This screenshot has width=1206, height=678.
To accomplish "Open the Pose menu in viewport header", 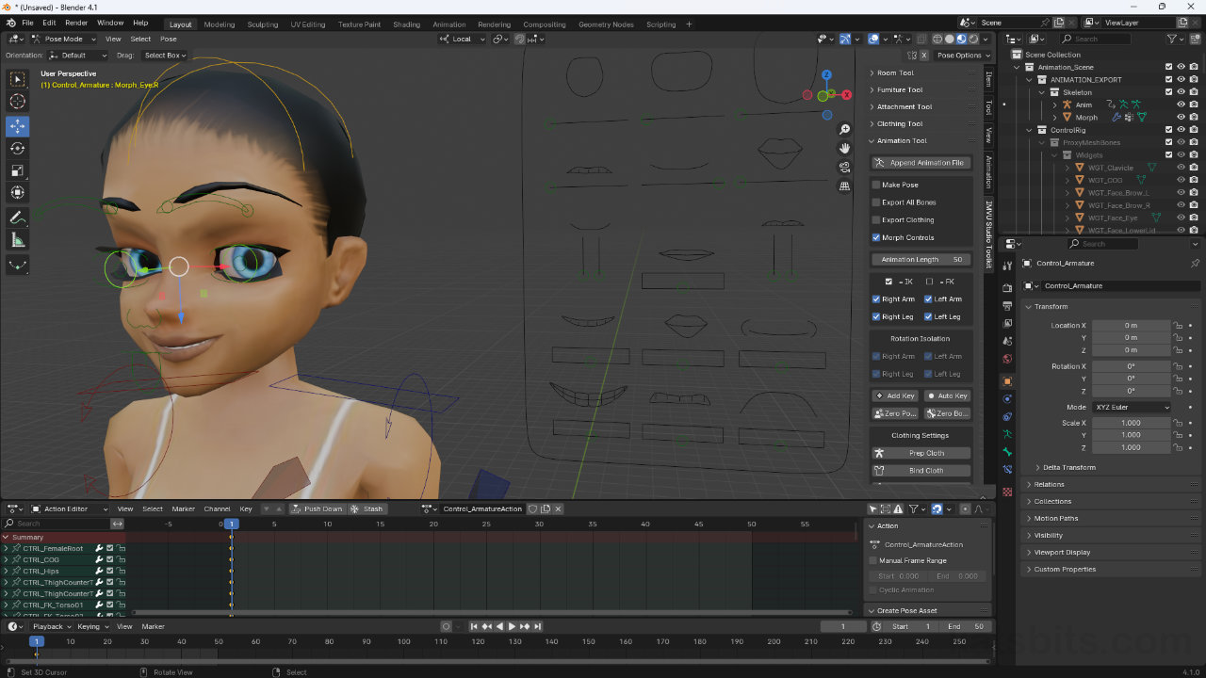I will pos(169,39).
